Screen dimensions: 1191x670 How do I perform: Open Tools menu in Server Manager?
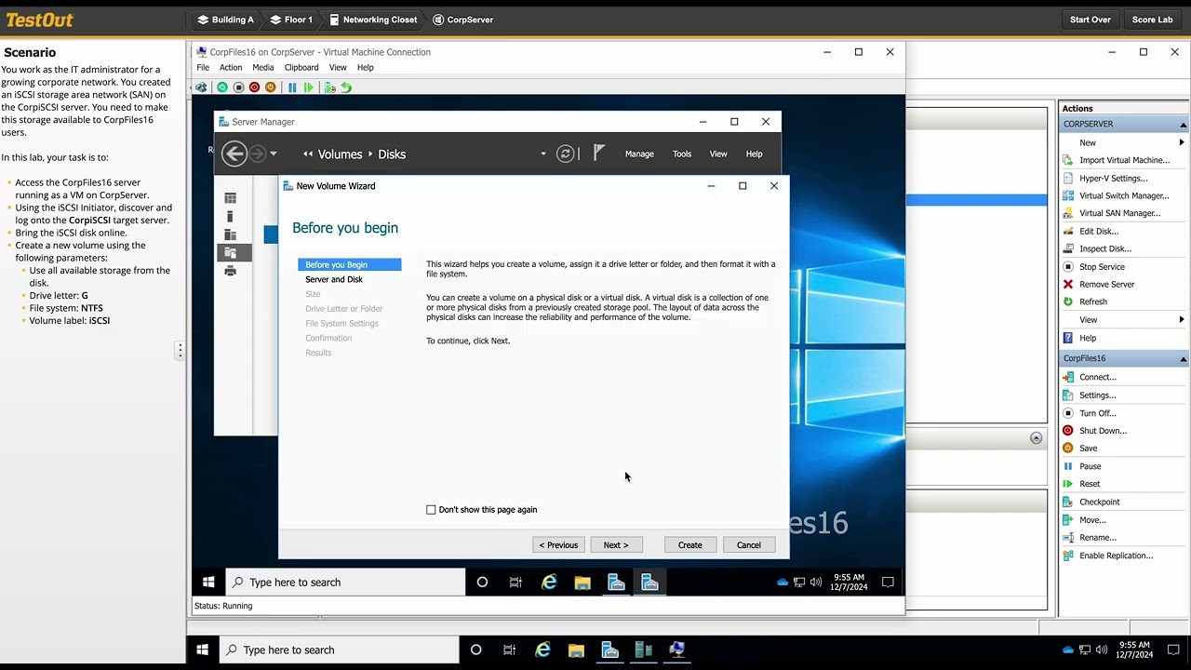[682, 154]
